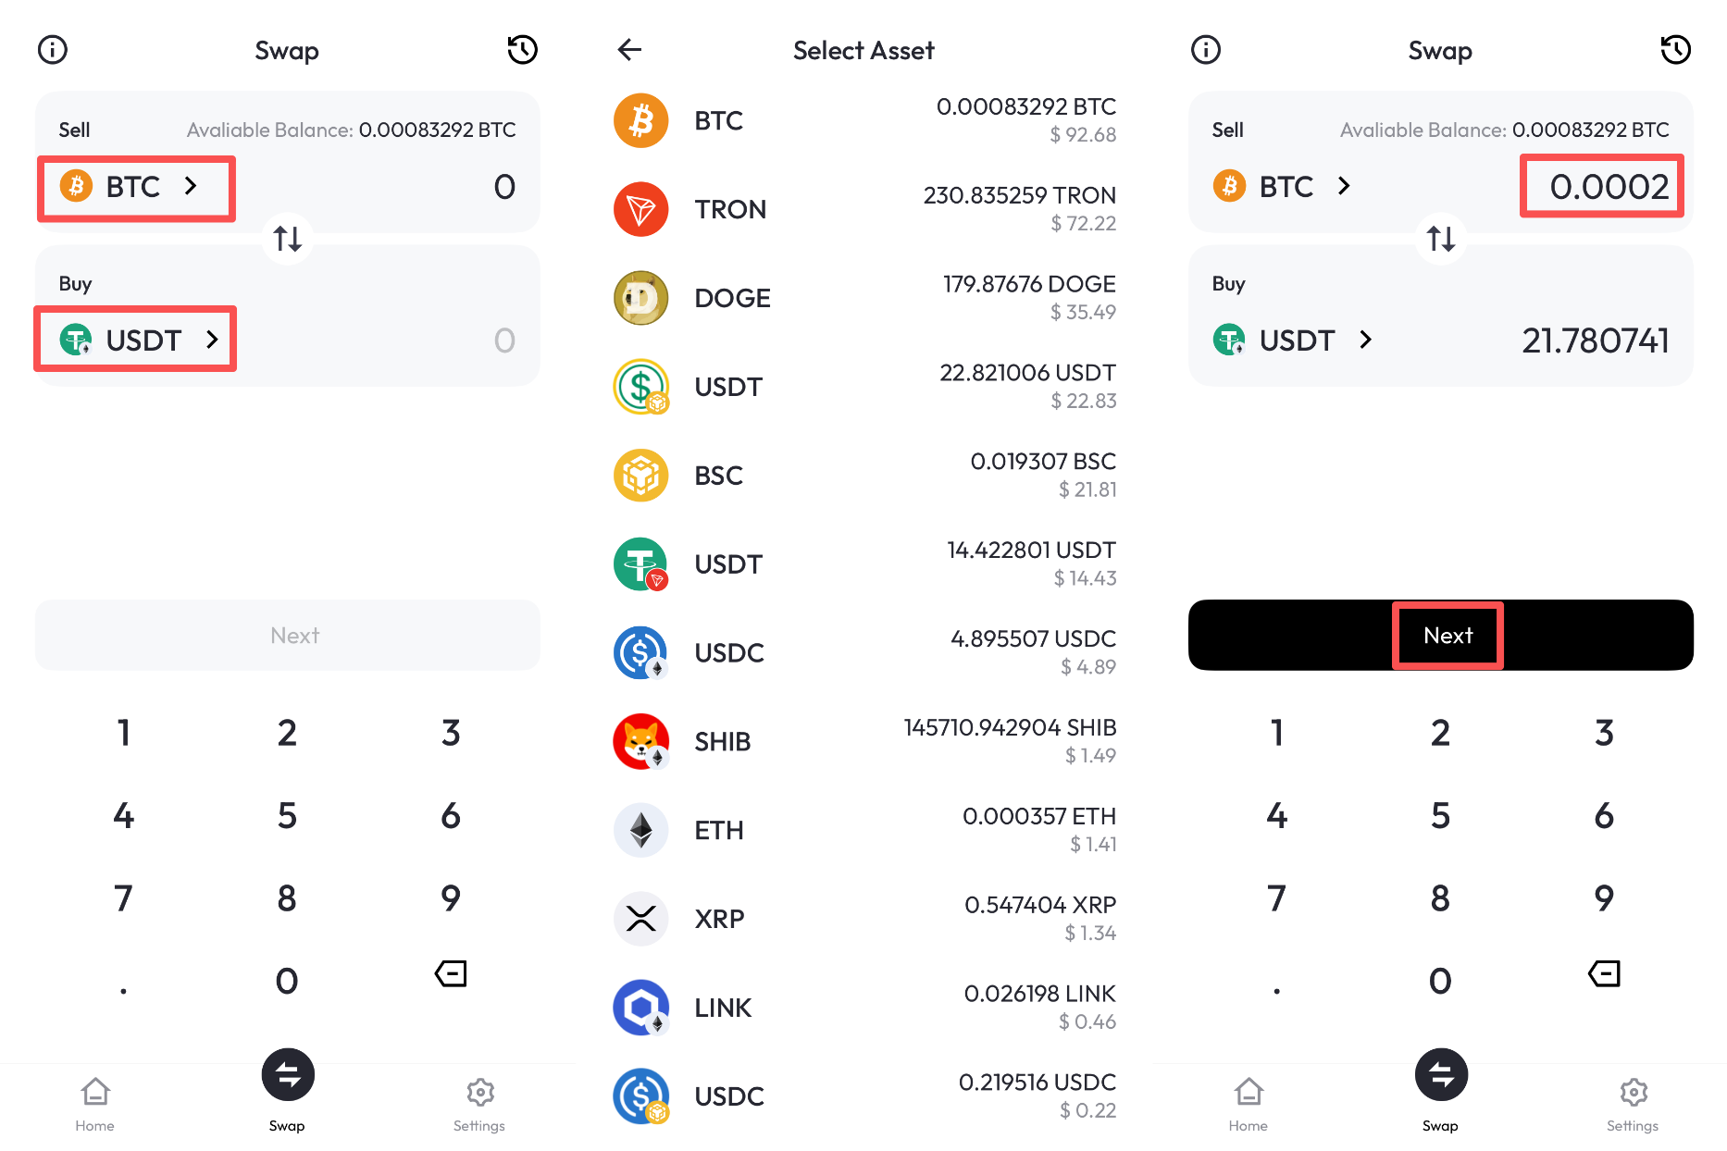
Task: Open Home tab on left bottom bar
Action: pyautogui.click(x=95, y=1103)
